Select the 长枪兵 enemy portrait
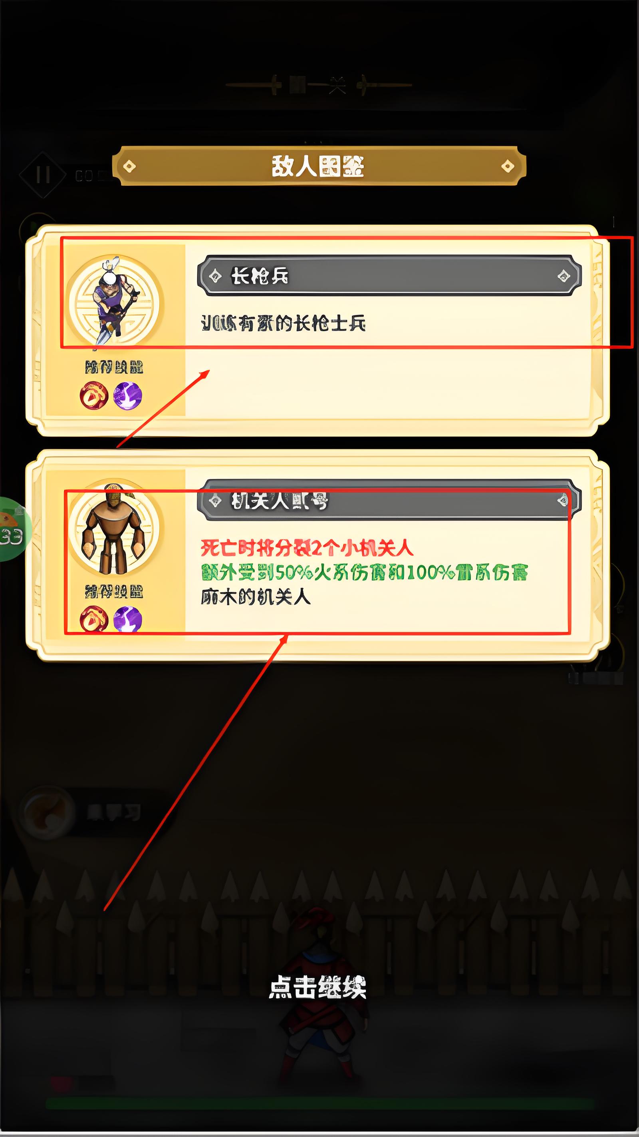This screenshot has width=639, height=1137. (x=115, y=301)
